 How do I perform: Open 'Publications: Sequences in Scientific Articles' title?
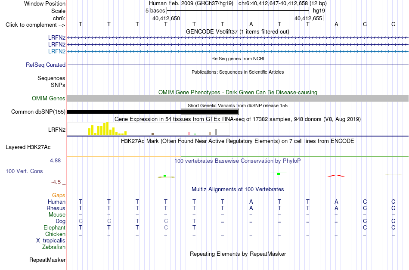[x=238, y=72]
